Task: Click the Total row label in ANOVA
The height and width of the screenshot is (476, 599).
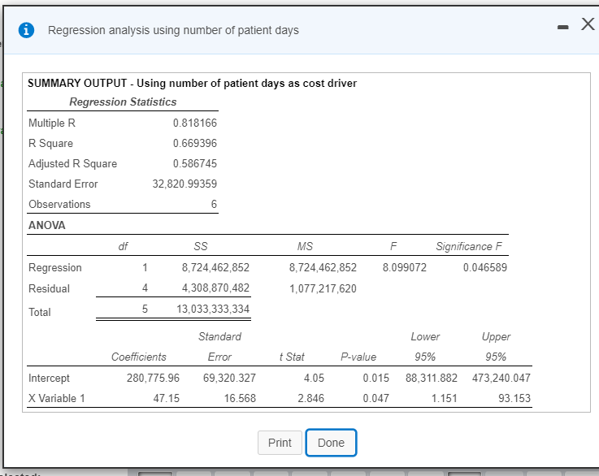Action: [x=39, y=312]
